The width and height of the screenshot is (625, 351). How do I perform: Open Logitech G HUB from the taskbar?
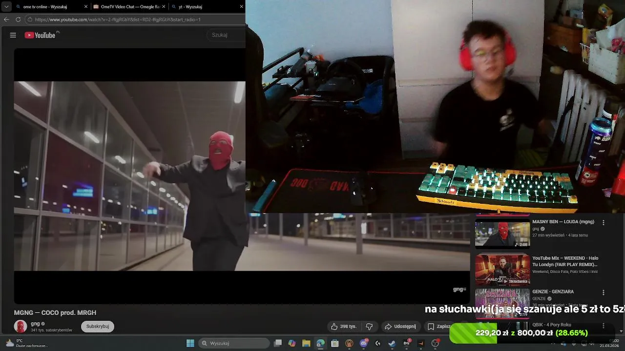point(377,343)
